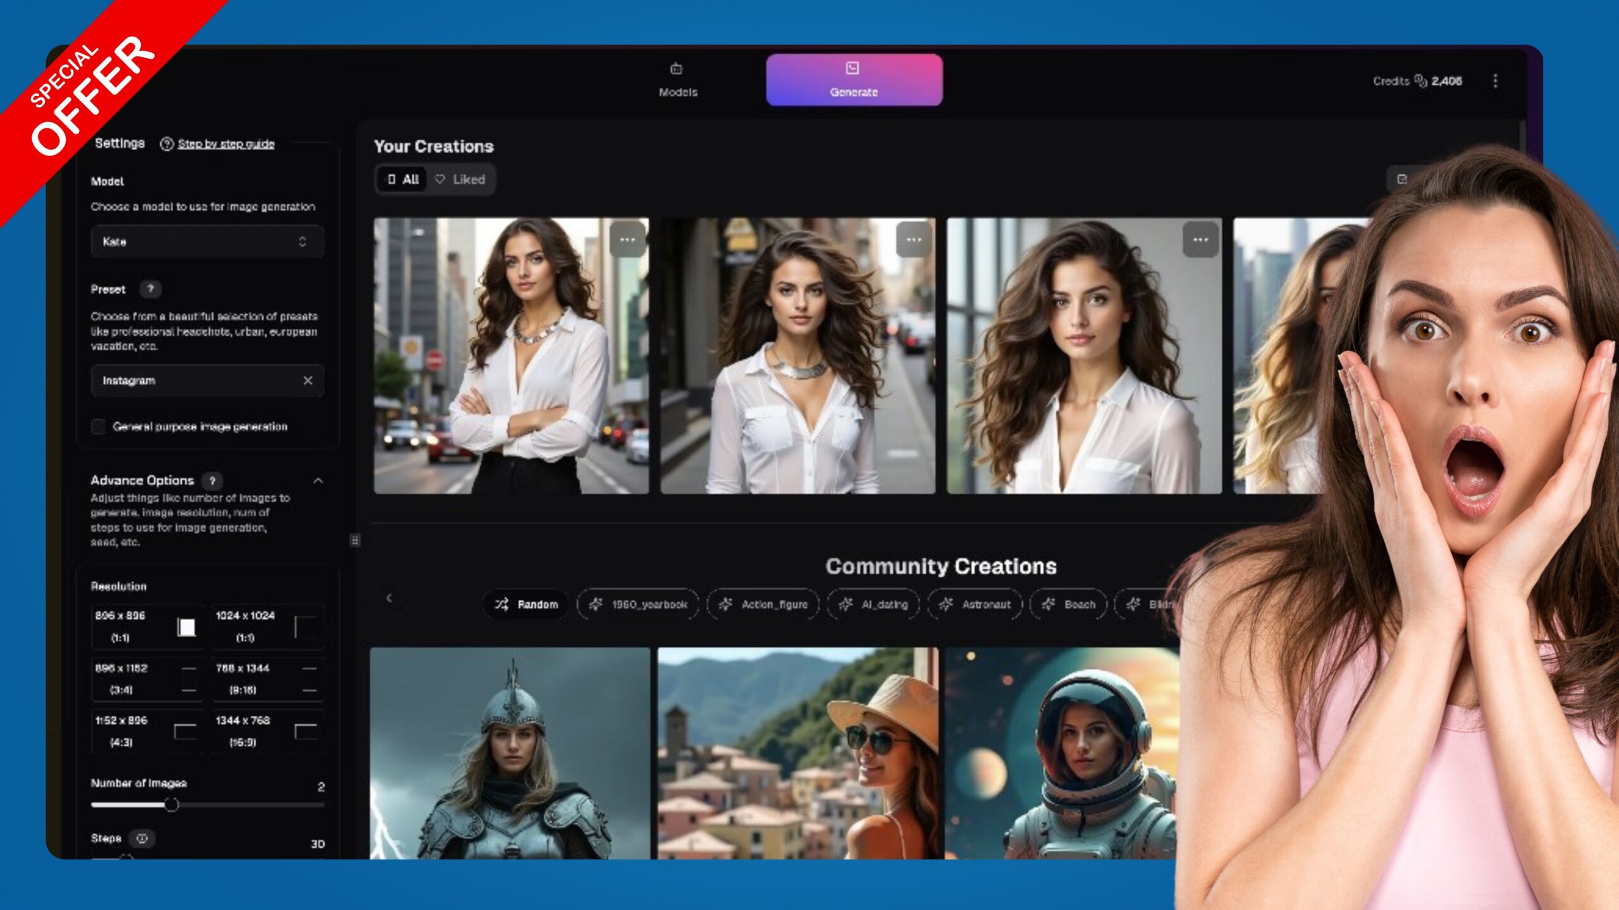This screenshot has height=910, width=1619.
Task: Click the Community Creations heading
Action: pyautogui.click(x=941, y=566)
